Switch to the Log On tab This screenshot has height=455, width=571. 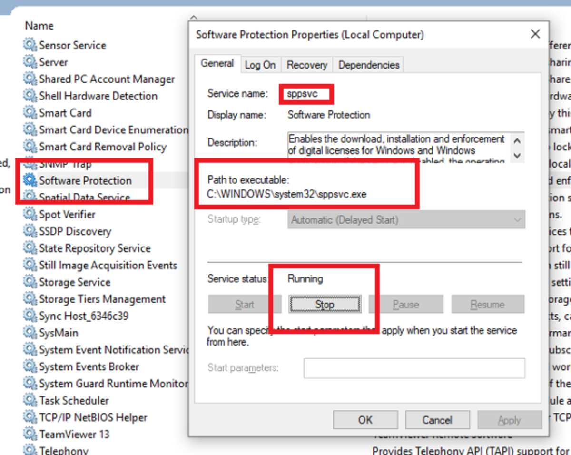(x=260, y=65)
